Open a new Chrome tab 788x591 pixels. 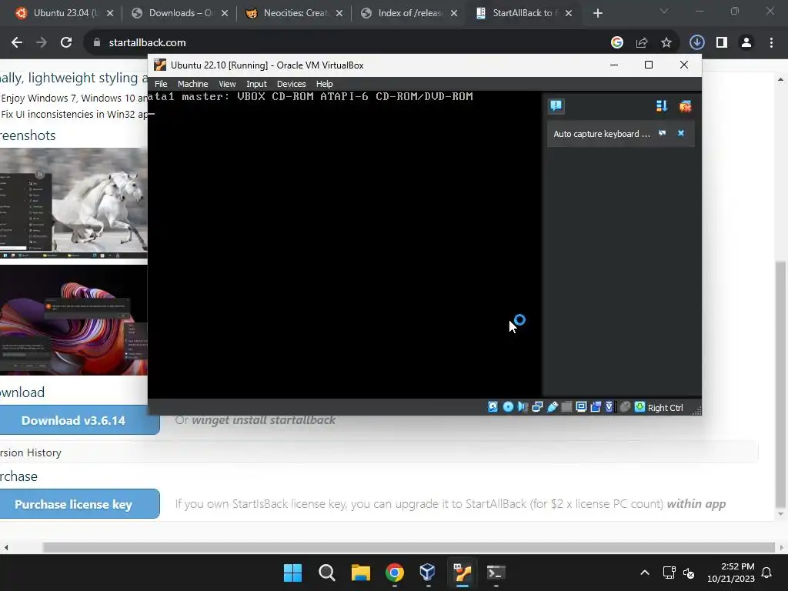click(x=597, y=13)
